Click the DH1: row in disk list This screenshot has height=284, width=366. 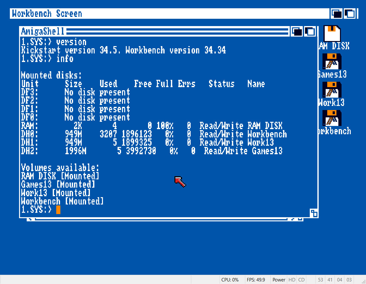147,142
